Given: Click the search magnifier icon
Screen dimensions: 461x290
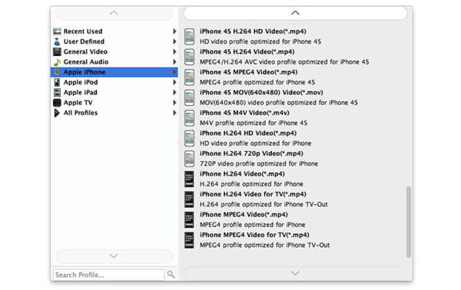Looking at the screenshot, I should tap(171, 275).
